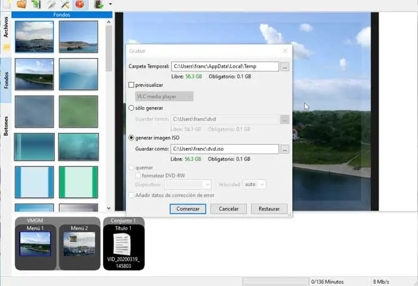Create a new project via toolbar icon
Screen dimensions: 418x286
pos(7,4)
